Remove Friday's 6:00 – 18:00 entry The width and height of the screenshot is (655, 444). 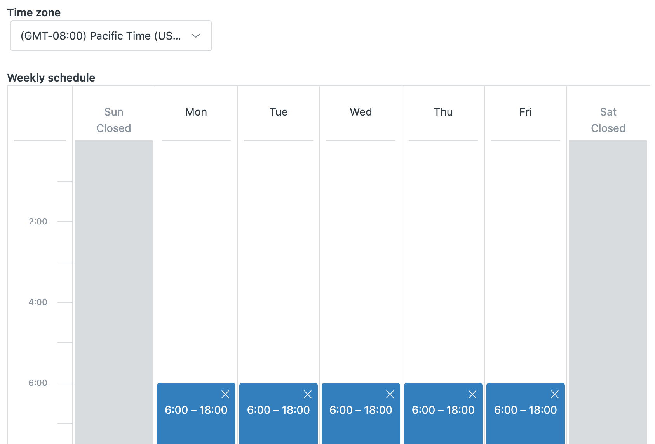pyautogui.click(x=554, y=394)
